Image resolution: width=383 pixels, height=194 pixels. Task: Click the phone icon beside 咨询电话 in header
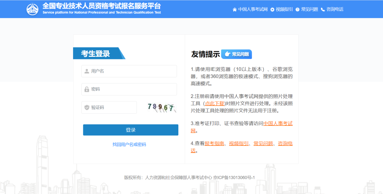[323, 10]
